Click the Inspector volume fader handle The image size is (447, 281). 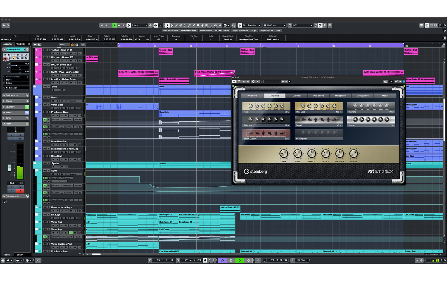pyautogui.click(x=10, y=167)
